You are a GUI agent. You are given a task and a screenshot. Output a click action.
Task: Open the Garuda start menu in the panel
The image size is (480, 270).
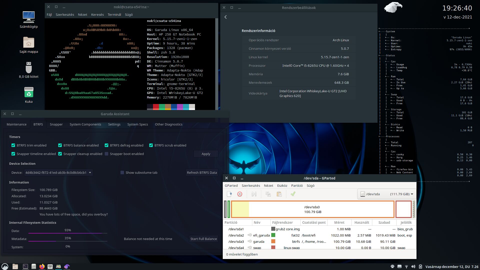tap(5, 266)
